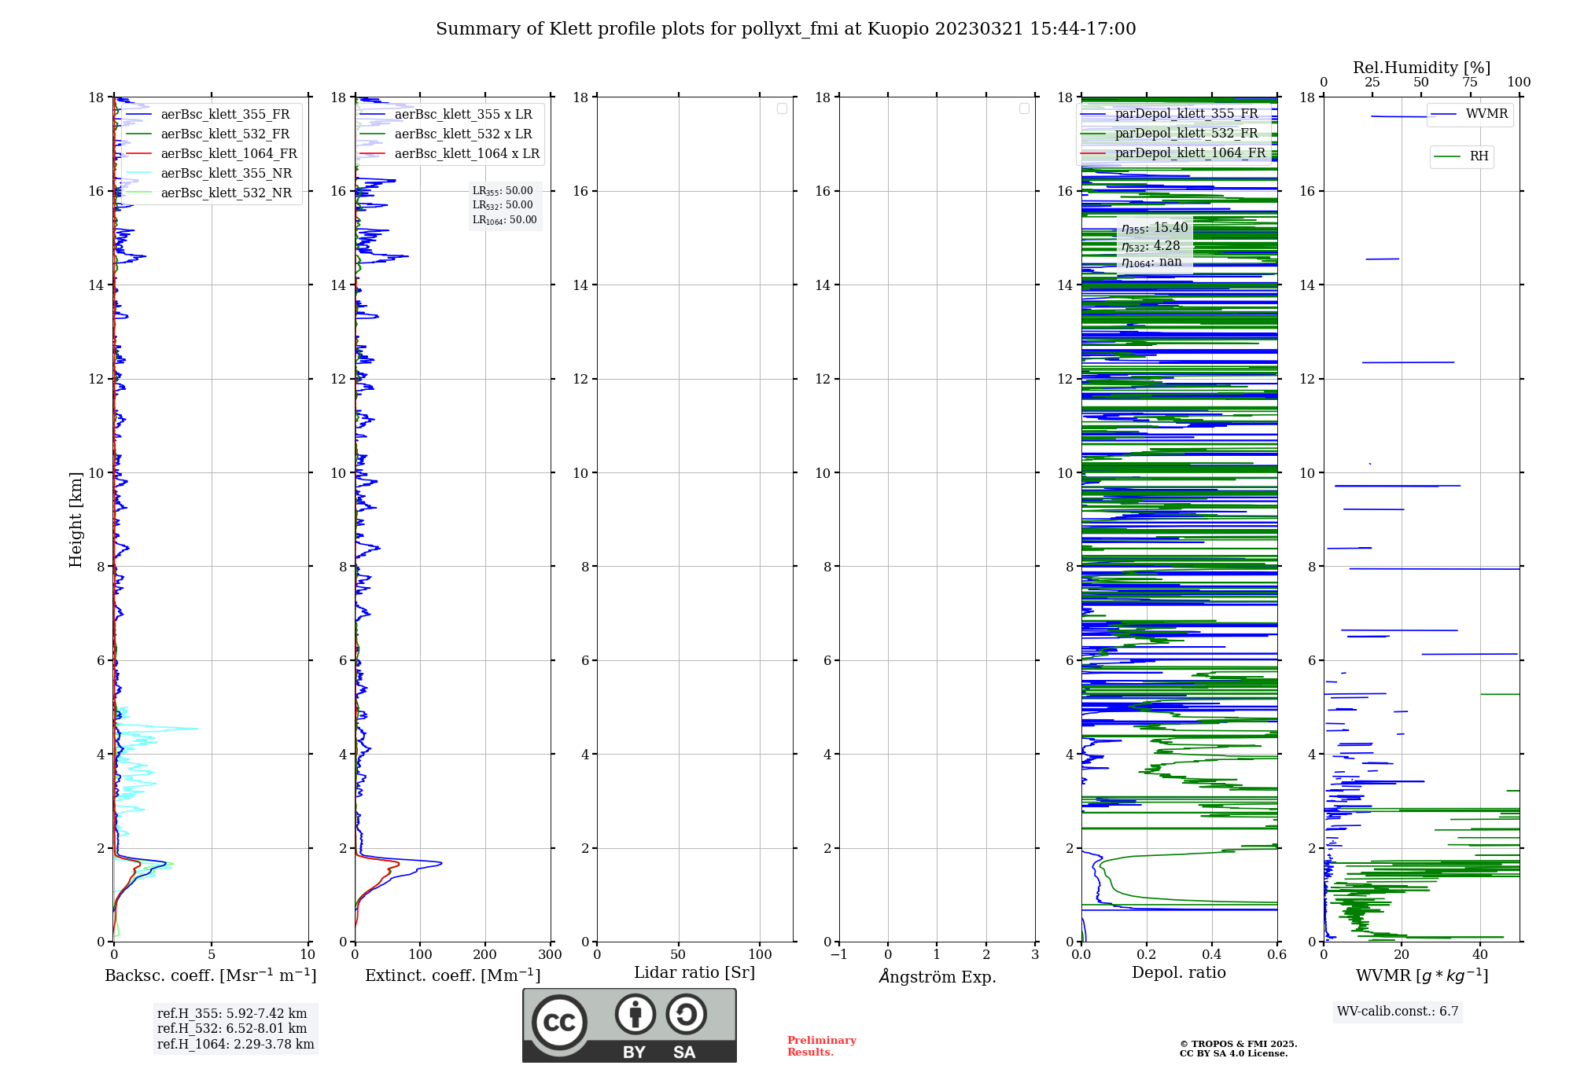This screenshot has width=1573, height=1069.
Task: Click the tick label 100 on Rel.Humidity axis
Action: click(1520, 83)
